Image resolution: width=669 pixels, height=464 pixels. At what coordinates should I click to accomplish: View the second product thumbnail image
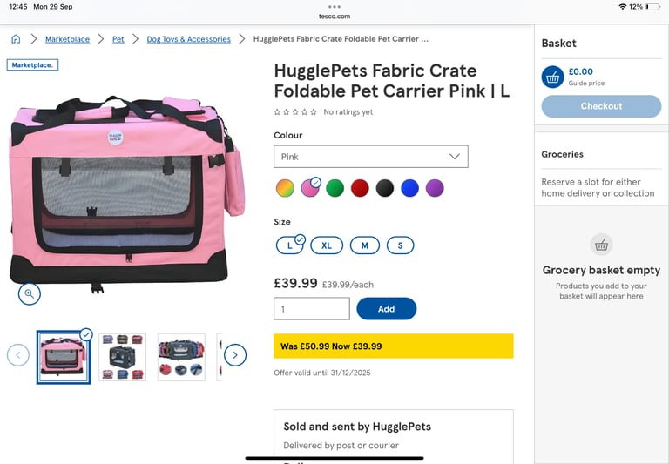point(122,357)
